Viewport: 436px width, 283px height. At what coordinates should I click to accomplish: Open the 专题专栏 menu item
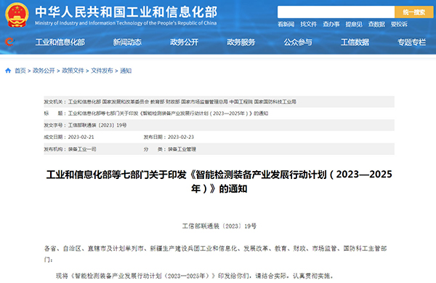click(x=411, y=42)
